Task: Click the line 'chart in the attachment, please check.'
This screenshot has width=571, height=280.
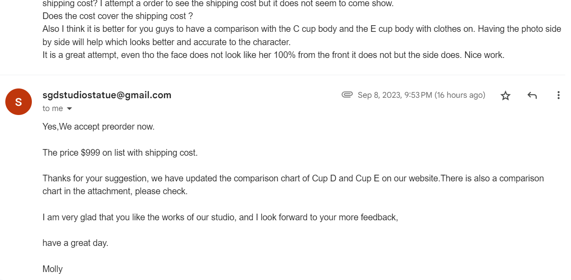Action: [x=115, y=192]
